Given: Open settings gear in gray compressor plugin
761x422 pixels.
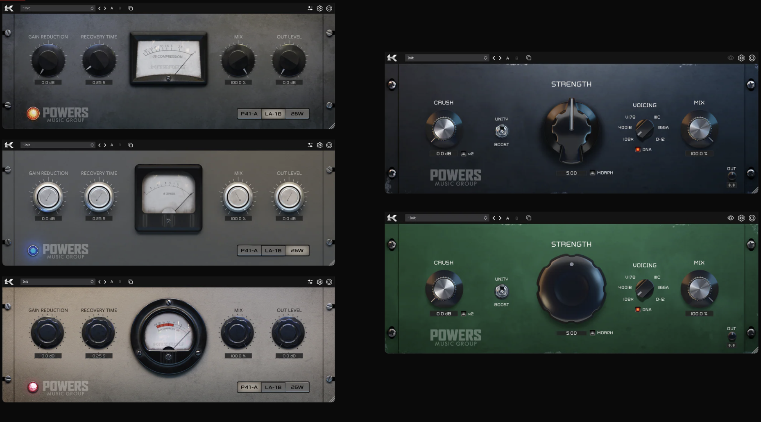Looking at the screenshot, I should pos(320,145).
